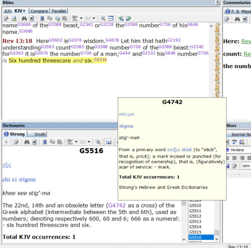Select G5514 in the dictionary topic list
Screen dimensions: 251x248
[x=195, y=227]
